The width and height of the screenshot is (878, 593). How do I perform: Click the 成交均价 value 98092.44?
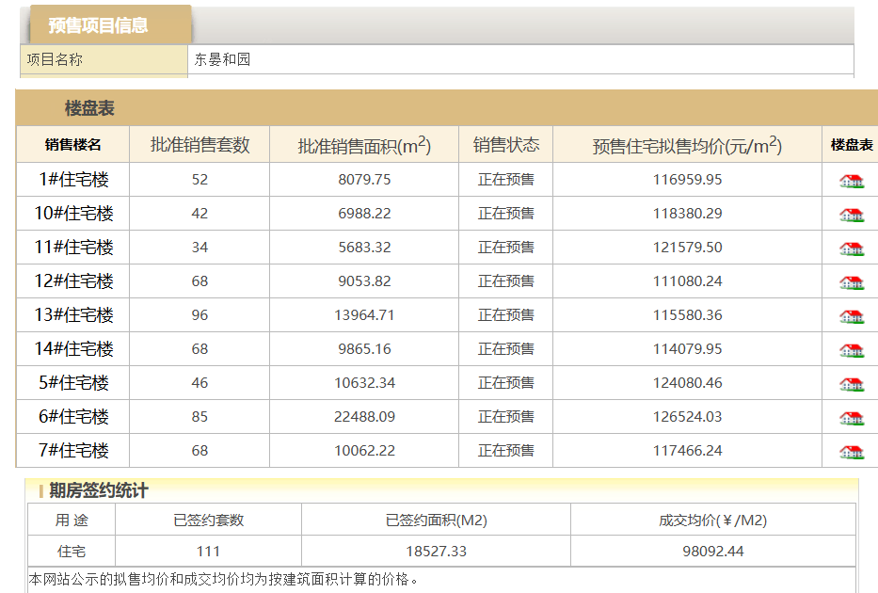(x=713, y=552)
